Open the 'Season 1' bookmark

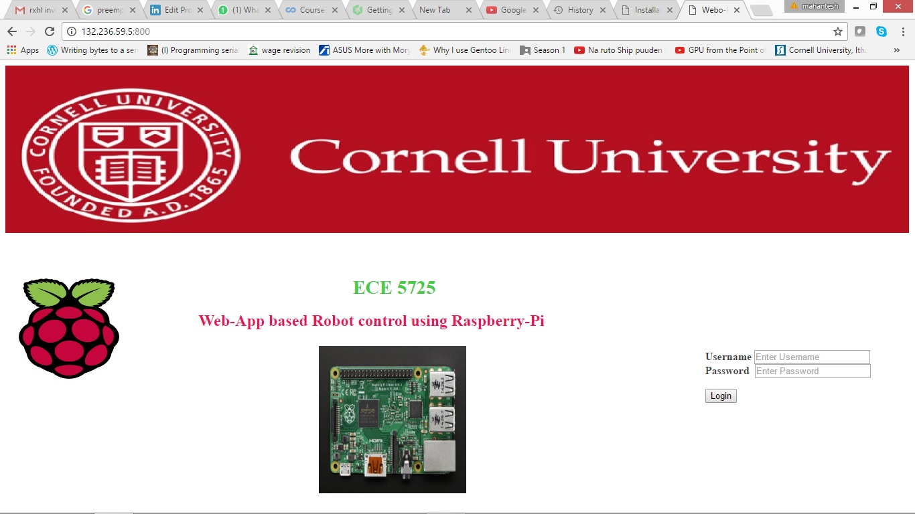pyautogui.click(x=543, y=50)
